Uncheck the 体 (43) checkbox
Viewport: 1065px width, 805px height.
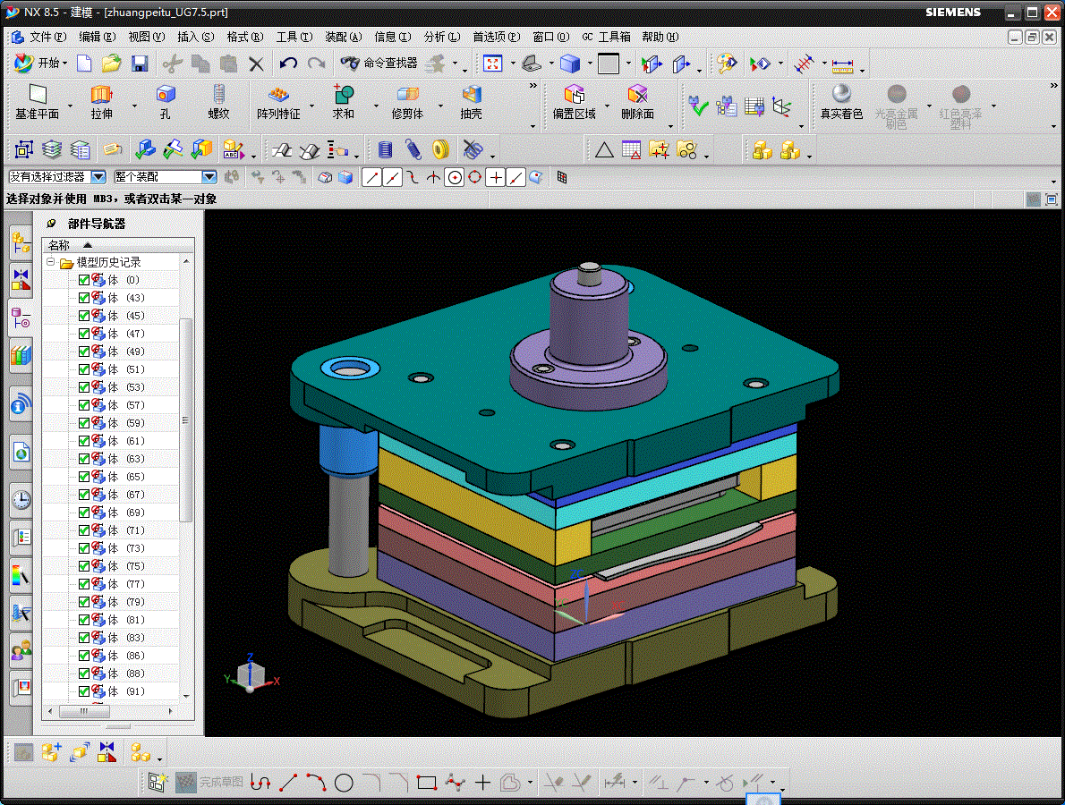tap(84, 298)
